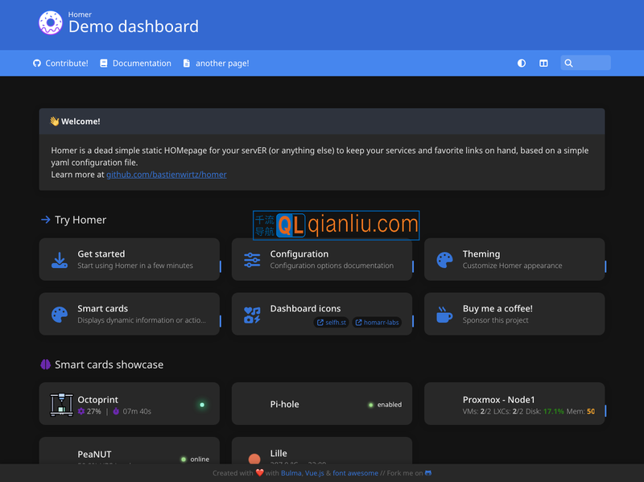Click the Smart cards palette icon
The width and height of the screenshot is (644, 482).
click(60, 315)
